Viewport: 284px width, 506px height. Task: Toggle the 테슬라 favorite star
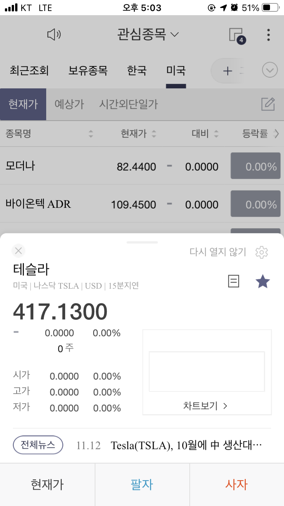[x=263, y=281]
